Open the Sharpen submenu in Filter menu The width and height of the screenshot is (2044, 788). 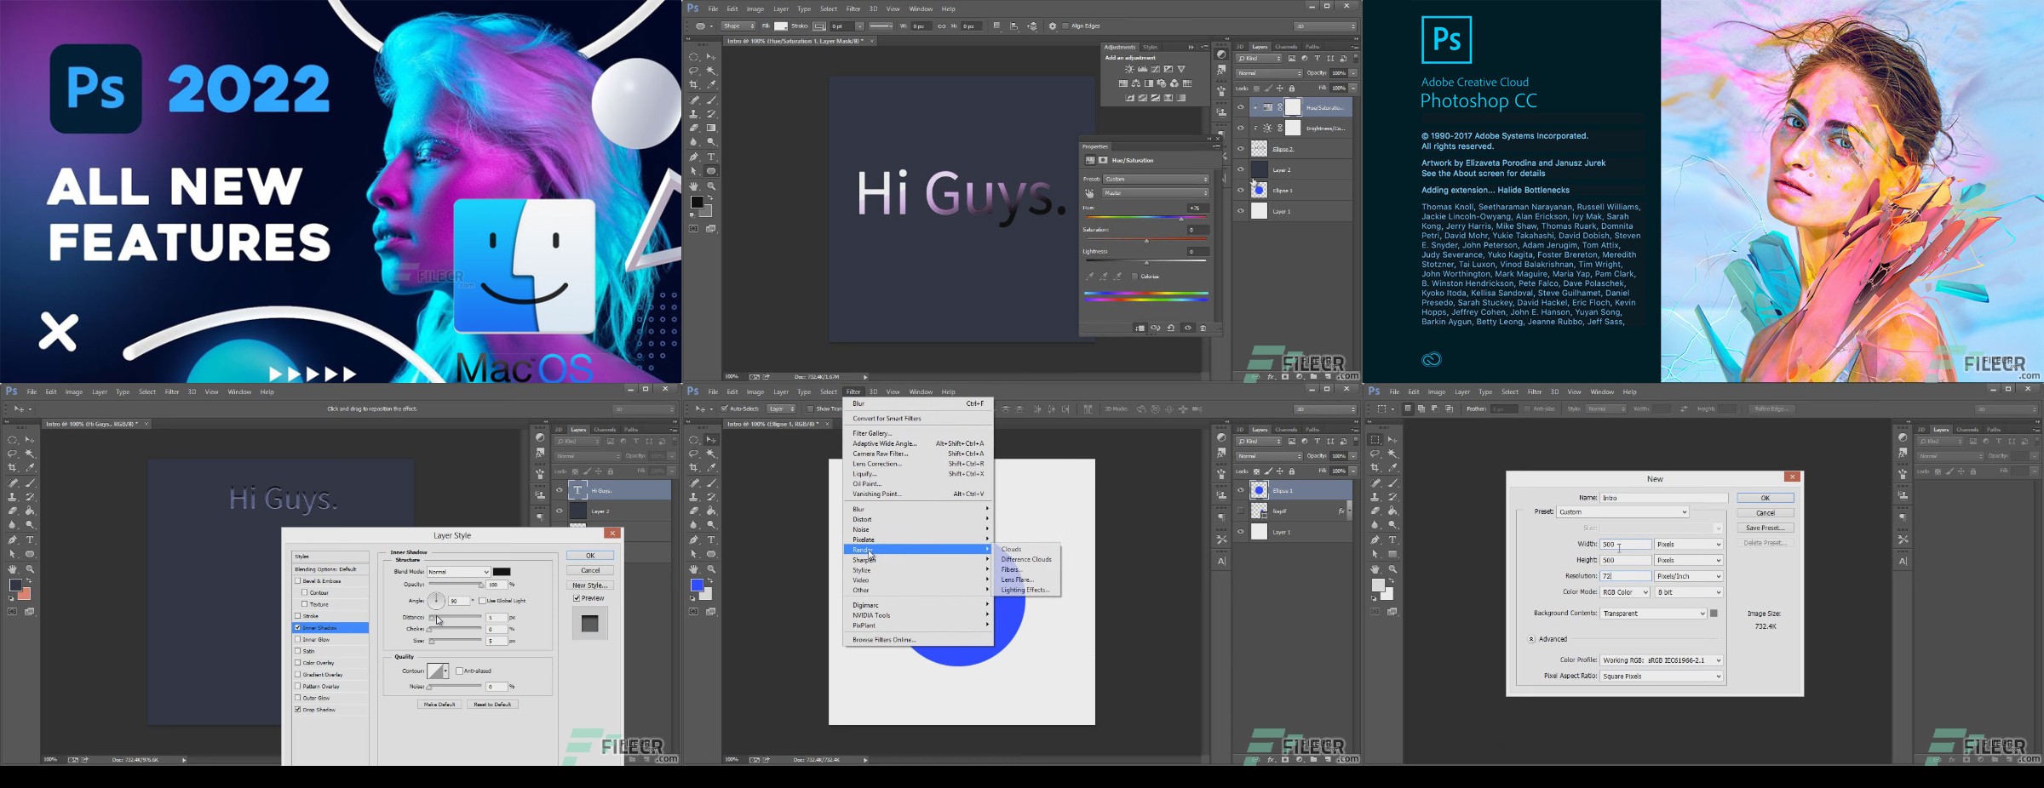tap(918, 560)
